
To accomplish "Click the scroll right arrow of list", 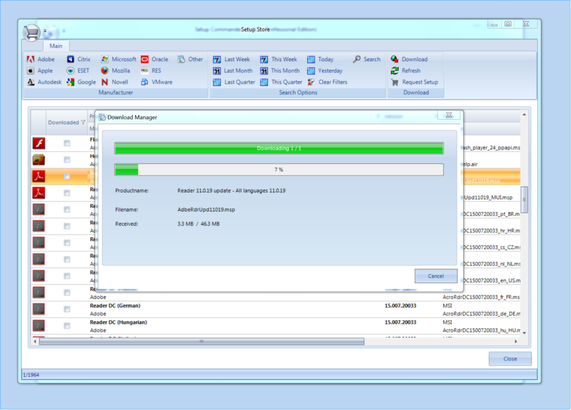I will point(516,341).
